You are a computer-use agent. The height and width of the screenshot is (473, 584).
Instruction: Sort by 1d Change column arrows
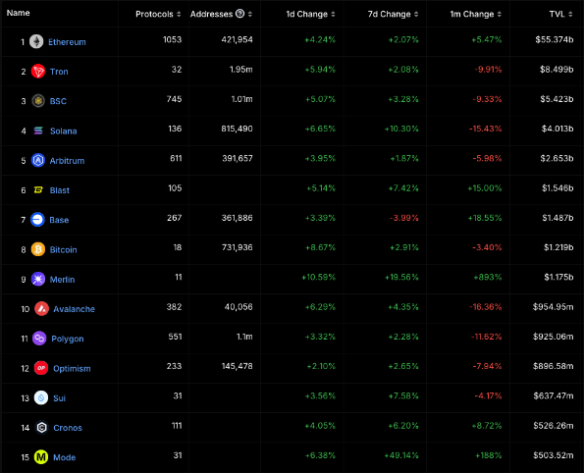tap(333, 14)
